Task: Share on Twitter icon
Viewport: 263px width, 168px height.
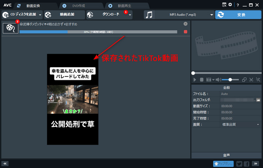Action: pos(239,163)
